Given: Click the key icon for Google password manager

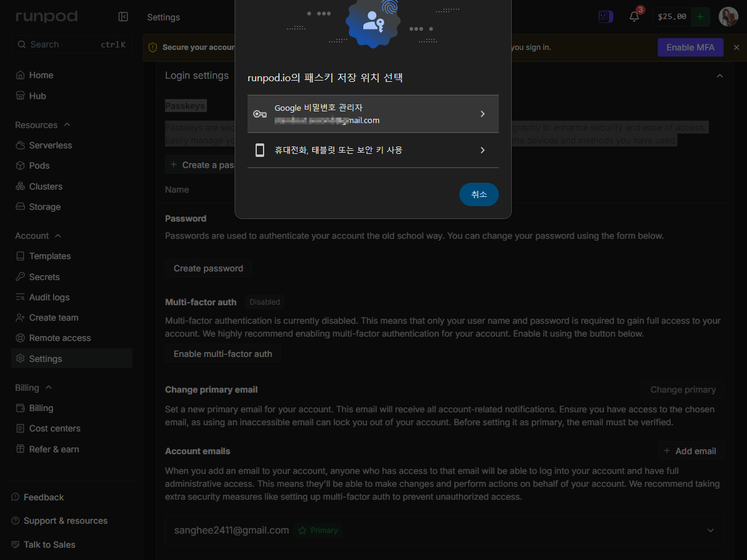Looking at the screenshot, I should 260,114.
